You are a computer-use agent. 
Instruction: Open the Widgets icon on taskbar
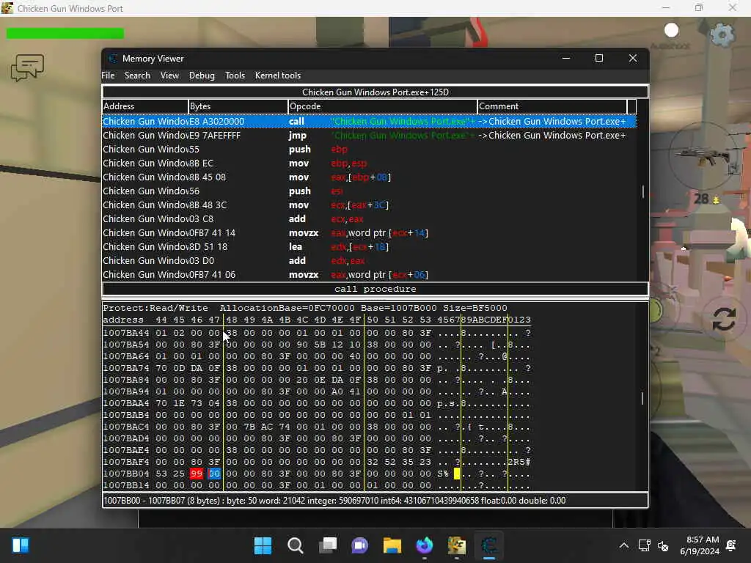20,545
